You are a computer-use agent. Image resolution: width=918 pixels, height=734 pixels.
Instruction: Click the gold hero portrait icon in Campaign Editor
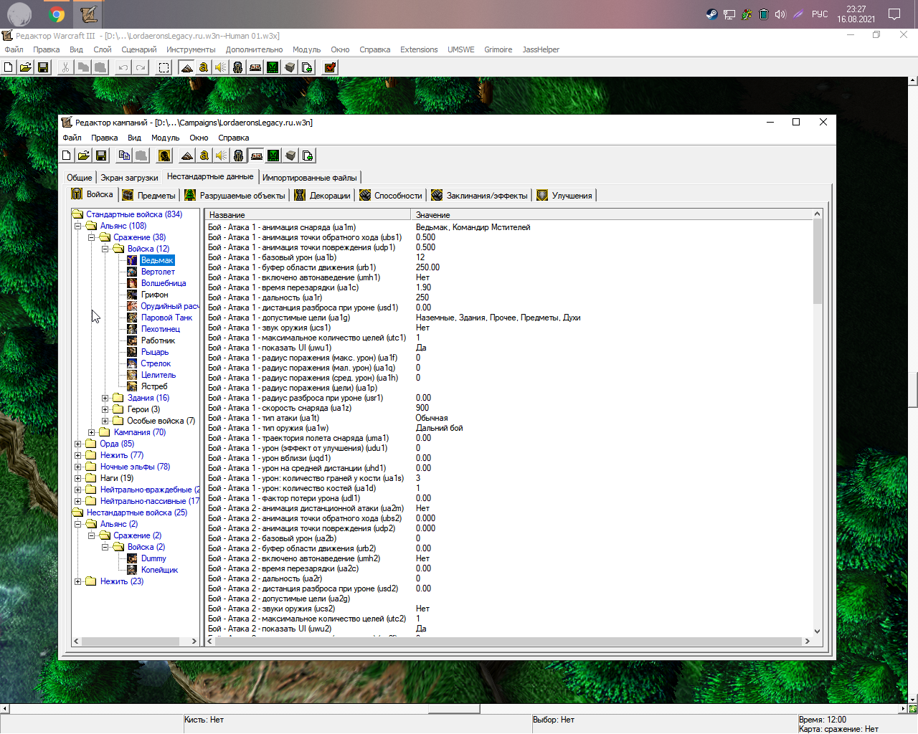164,156
